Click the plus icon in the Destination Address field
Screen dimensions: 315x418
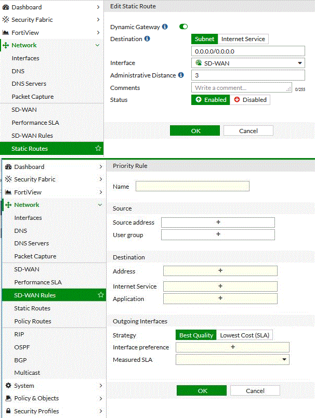click(x=220, y=270)
